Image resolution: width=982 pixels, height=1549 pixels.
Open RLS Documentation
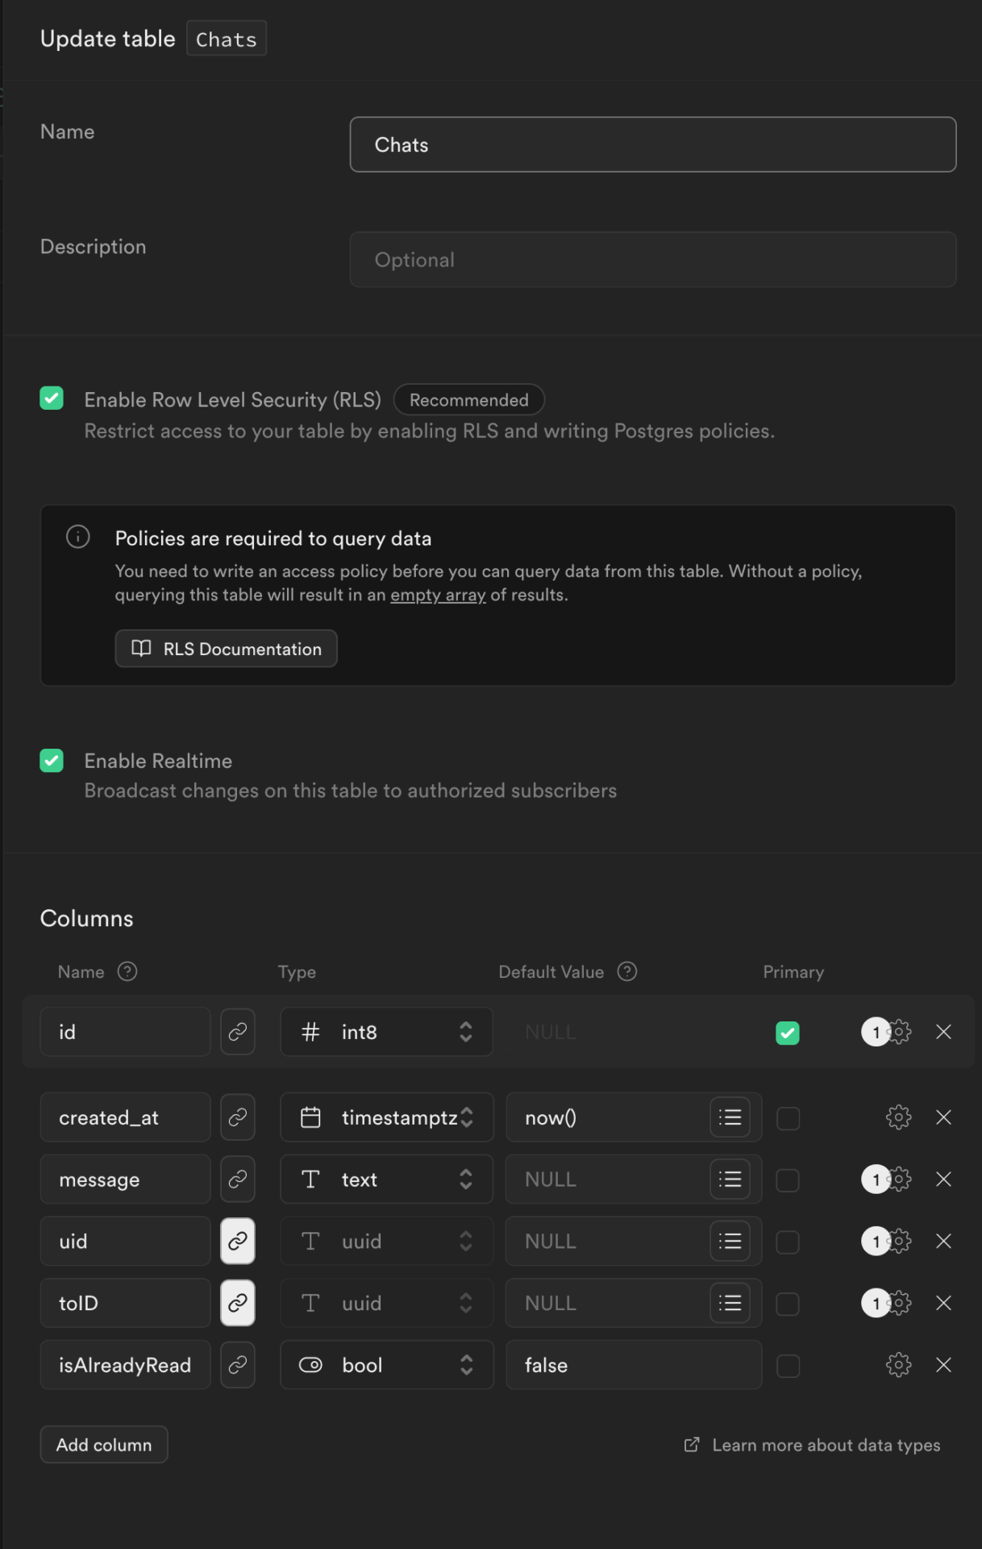click(226, 649)
